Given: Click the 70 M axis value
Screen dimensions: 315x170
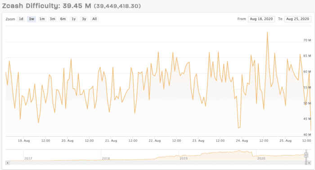Looking at the screenshot, I should (x=307, y=40).
